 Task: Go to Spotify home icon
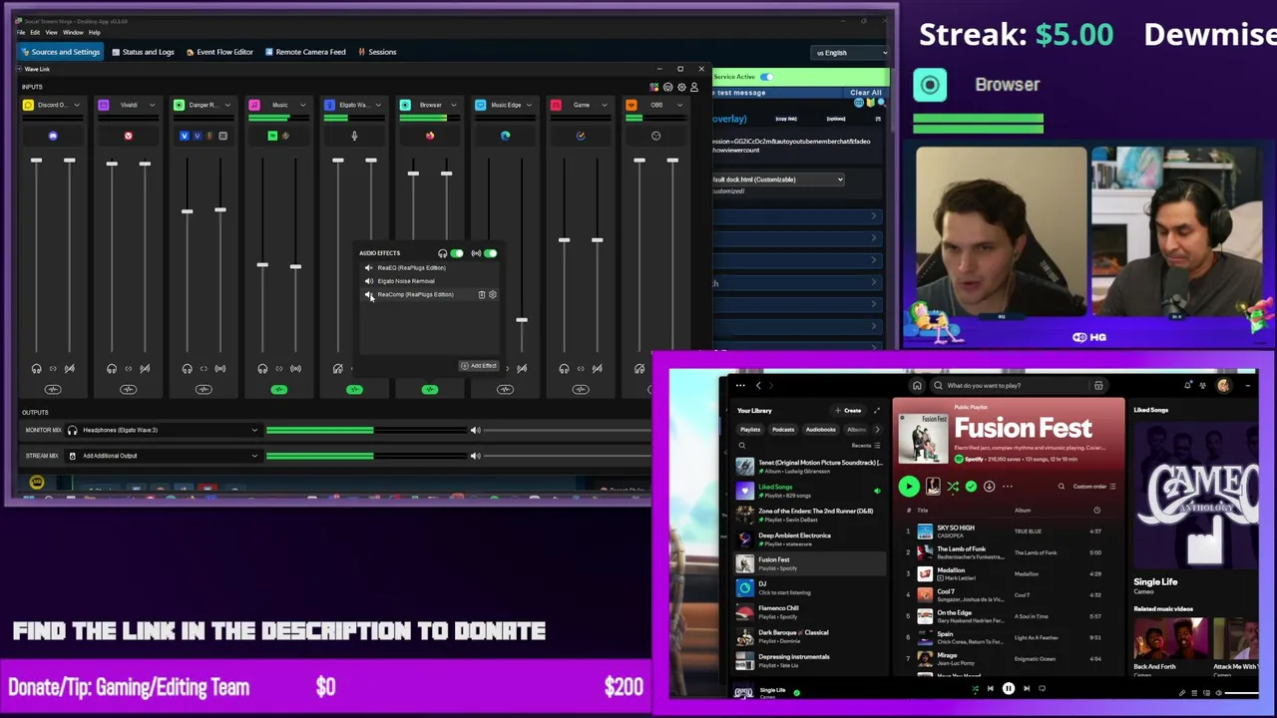(x=917, y=386)
